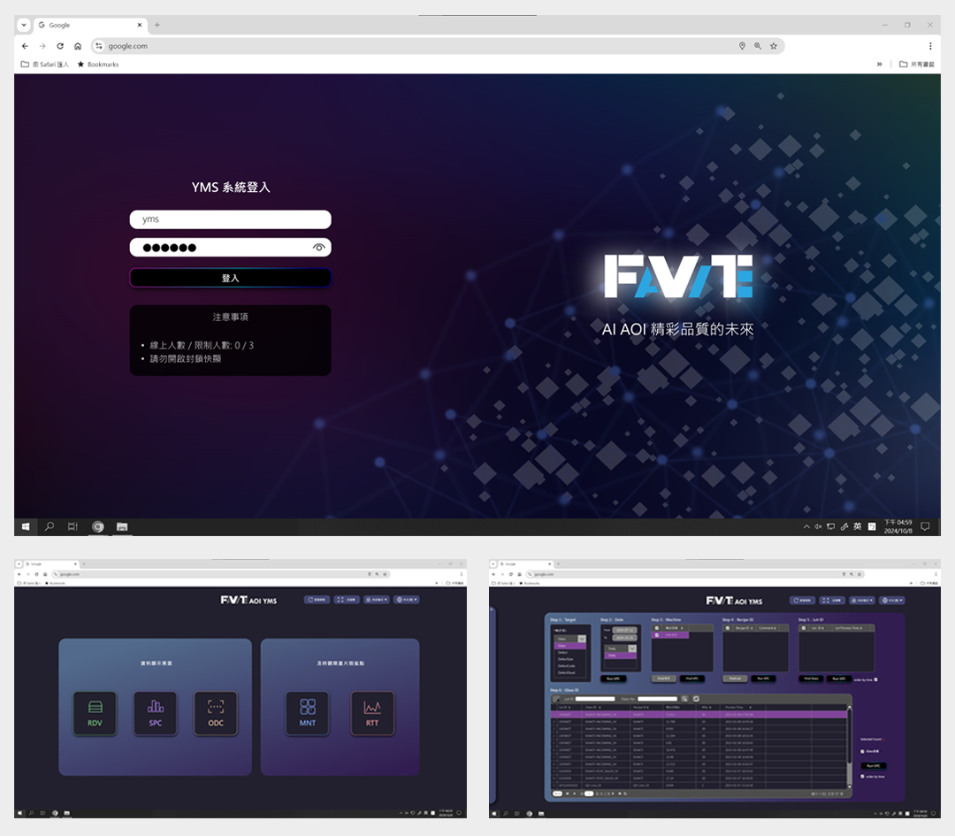Launch the ODC module icon
This screenshot has height=836, width=955.
(216, 712)
